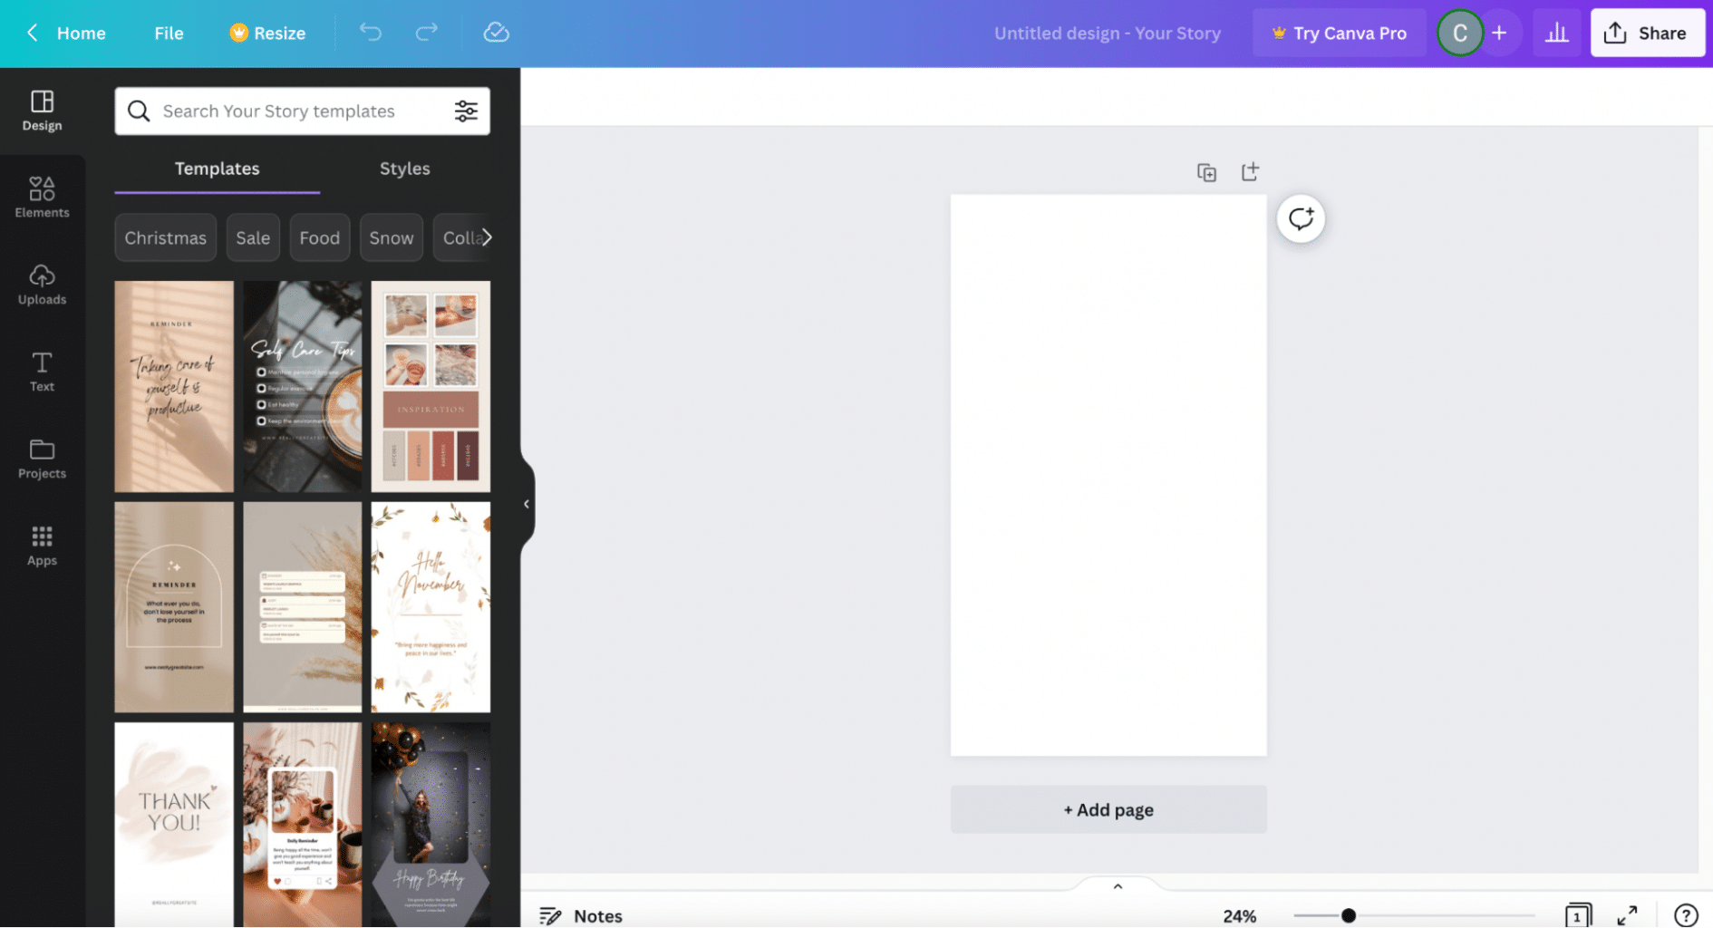
Task: Add a comment using the bubble icon
Action: (1301, 218)
